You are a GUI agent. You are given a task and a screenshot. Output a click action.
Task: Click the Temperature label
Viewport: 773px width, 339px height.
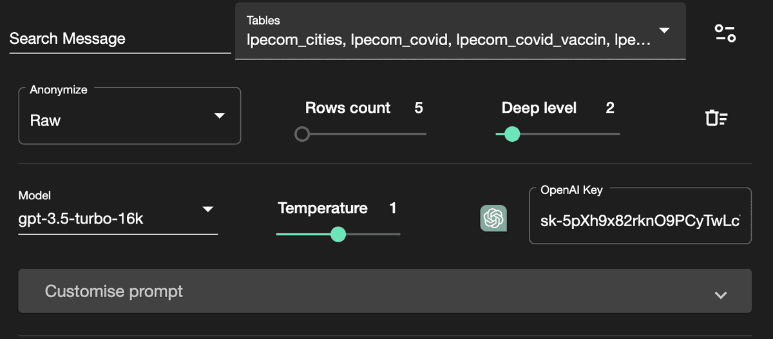click(323, 208)
